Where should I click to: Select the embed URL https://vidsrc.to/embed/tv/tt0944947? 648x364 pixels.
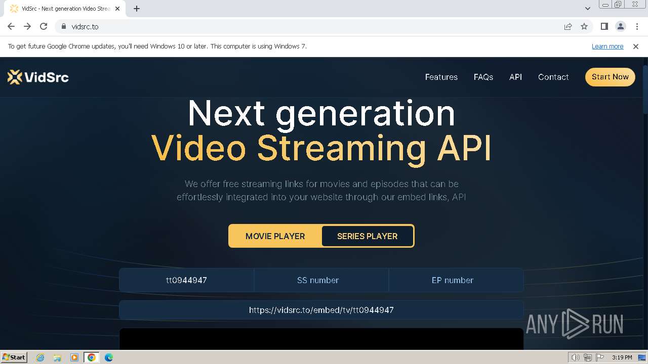pos(321,310)
